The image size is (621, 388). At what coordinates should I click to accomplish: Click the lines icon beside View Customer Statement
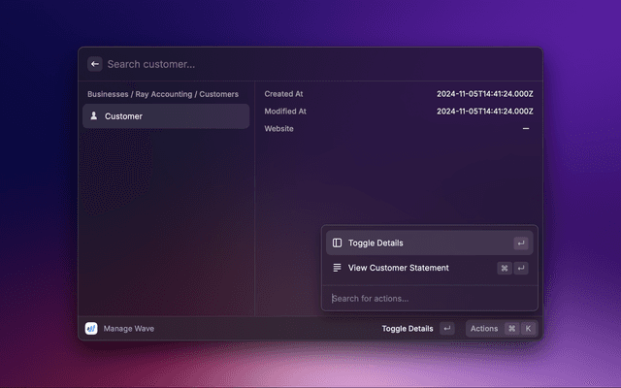coord(337,268)
